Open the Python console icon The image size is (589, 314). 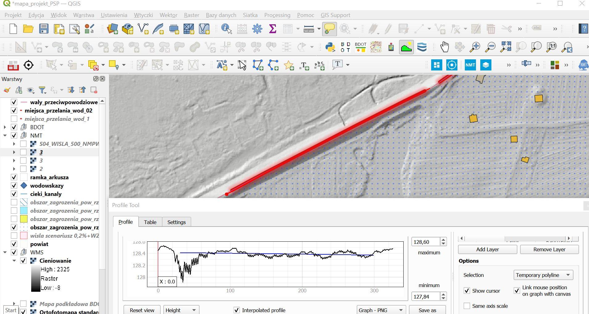(x=330, y=47)
